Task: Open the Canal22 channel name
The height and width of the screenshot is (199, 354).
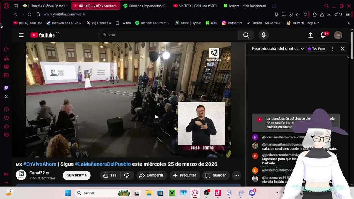Action: (x=37, y=173)
